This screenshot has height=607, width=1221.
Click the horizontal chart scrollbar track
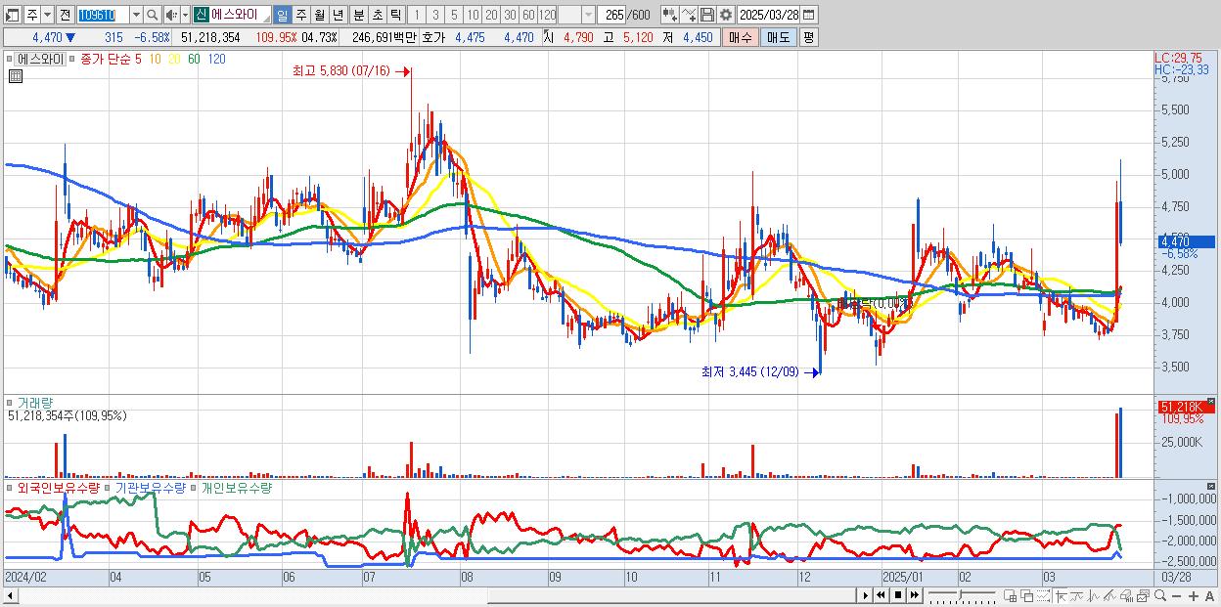point(438,595)
